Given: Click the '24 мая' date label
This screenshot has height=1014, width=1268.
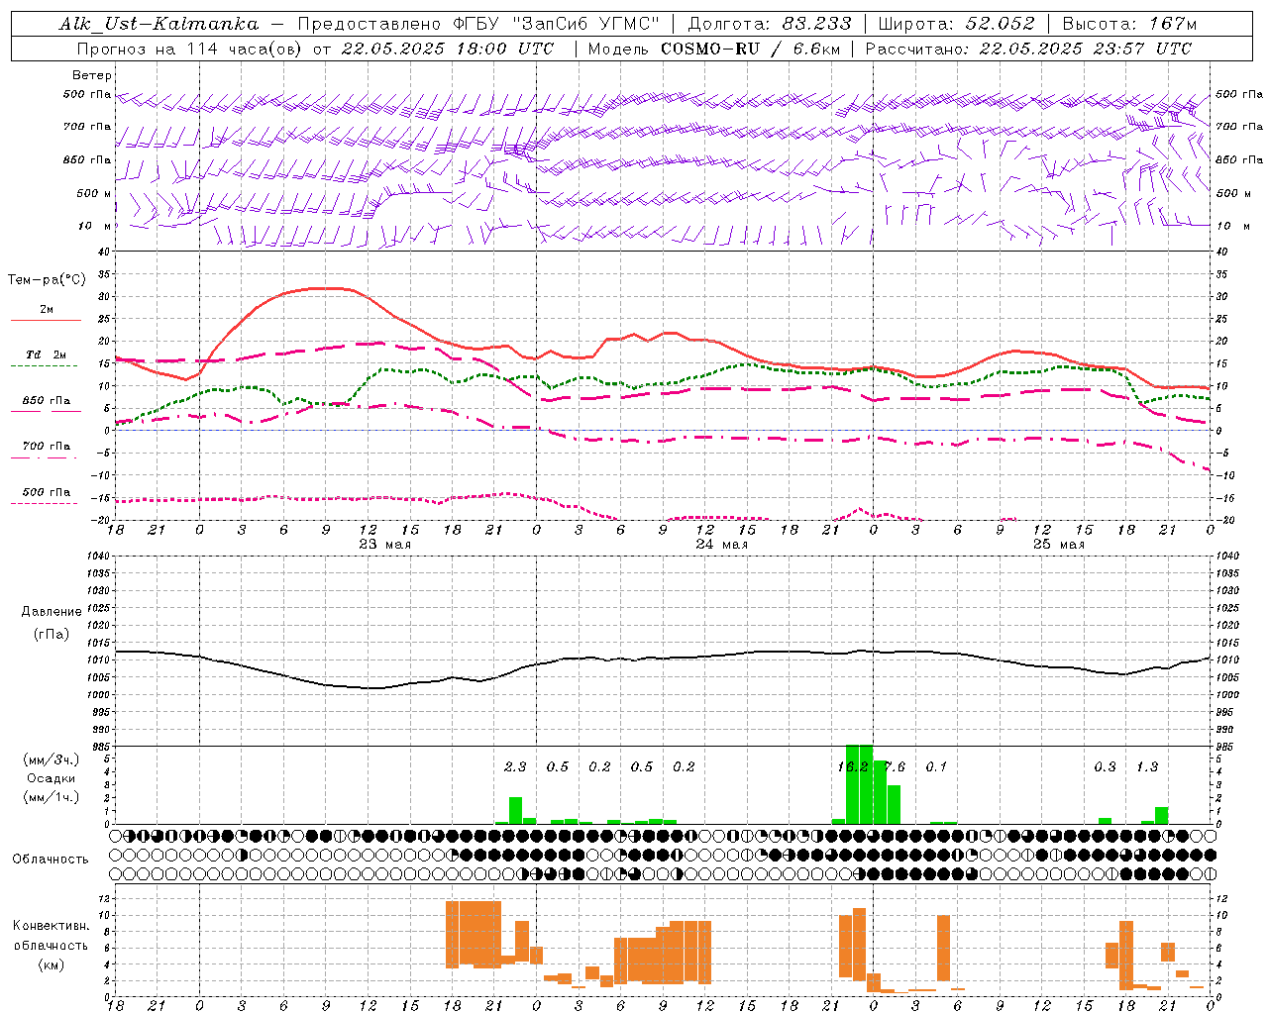Looking at the screenshot, I should 722,545.
